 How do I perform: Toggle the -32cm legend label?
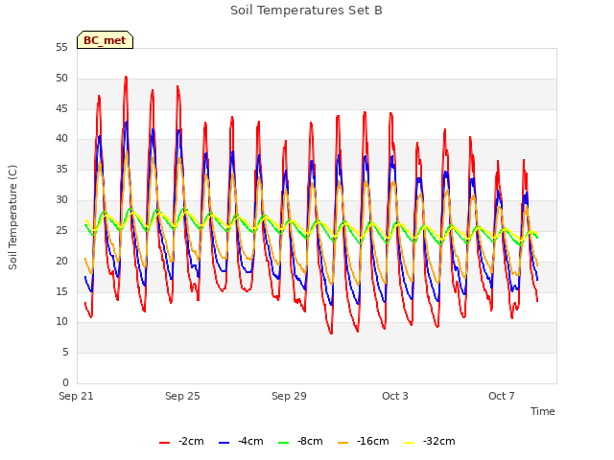439,441
